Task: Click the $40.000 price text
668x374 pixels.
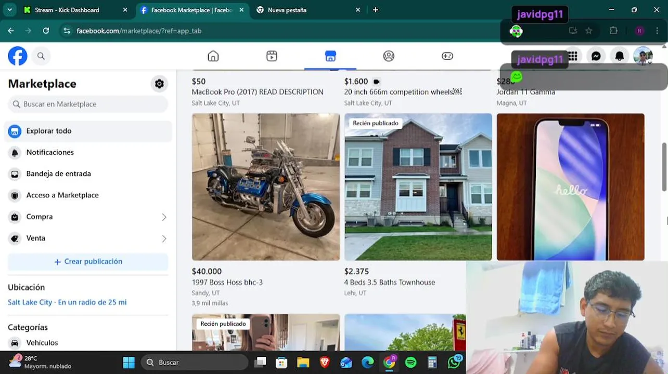Action: coord(207,271)
